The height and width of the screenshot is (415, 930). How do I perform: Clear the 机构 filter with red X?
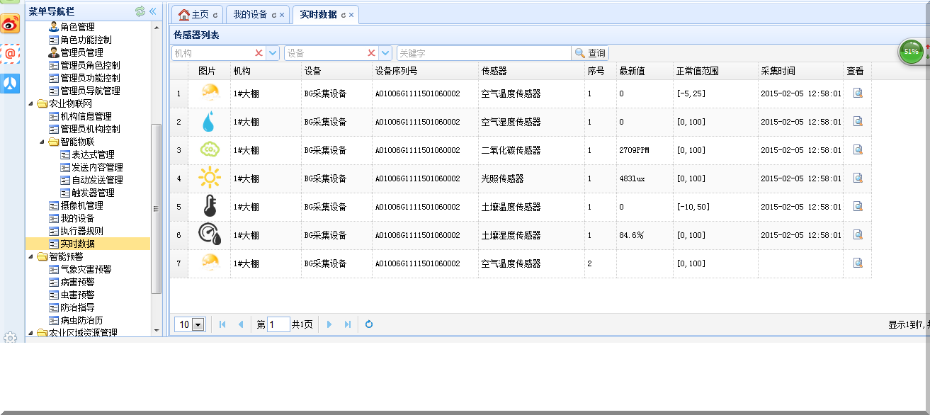(259, 53)
